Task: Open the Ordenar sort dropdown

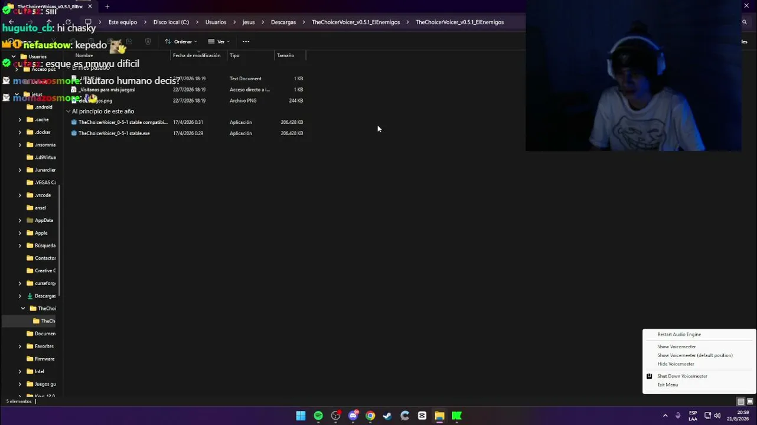Action: (x=181, y=41)
